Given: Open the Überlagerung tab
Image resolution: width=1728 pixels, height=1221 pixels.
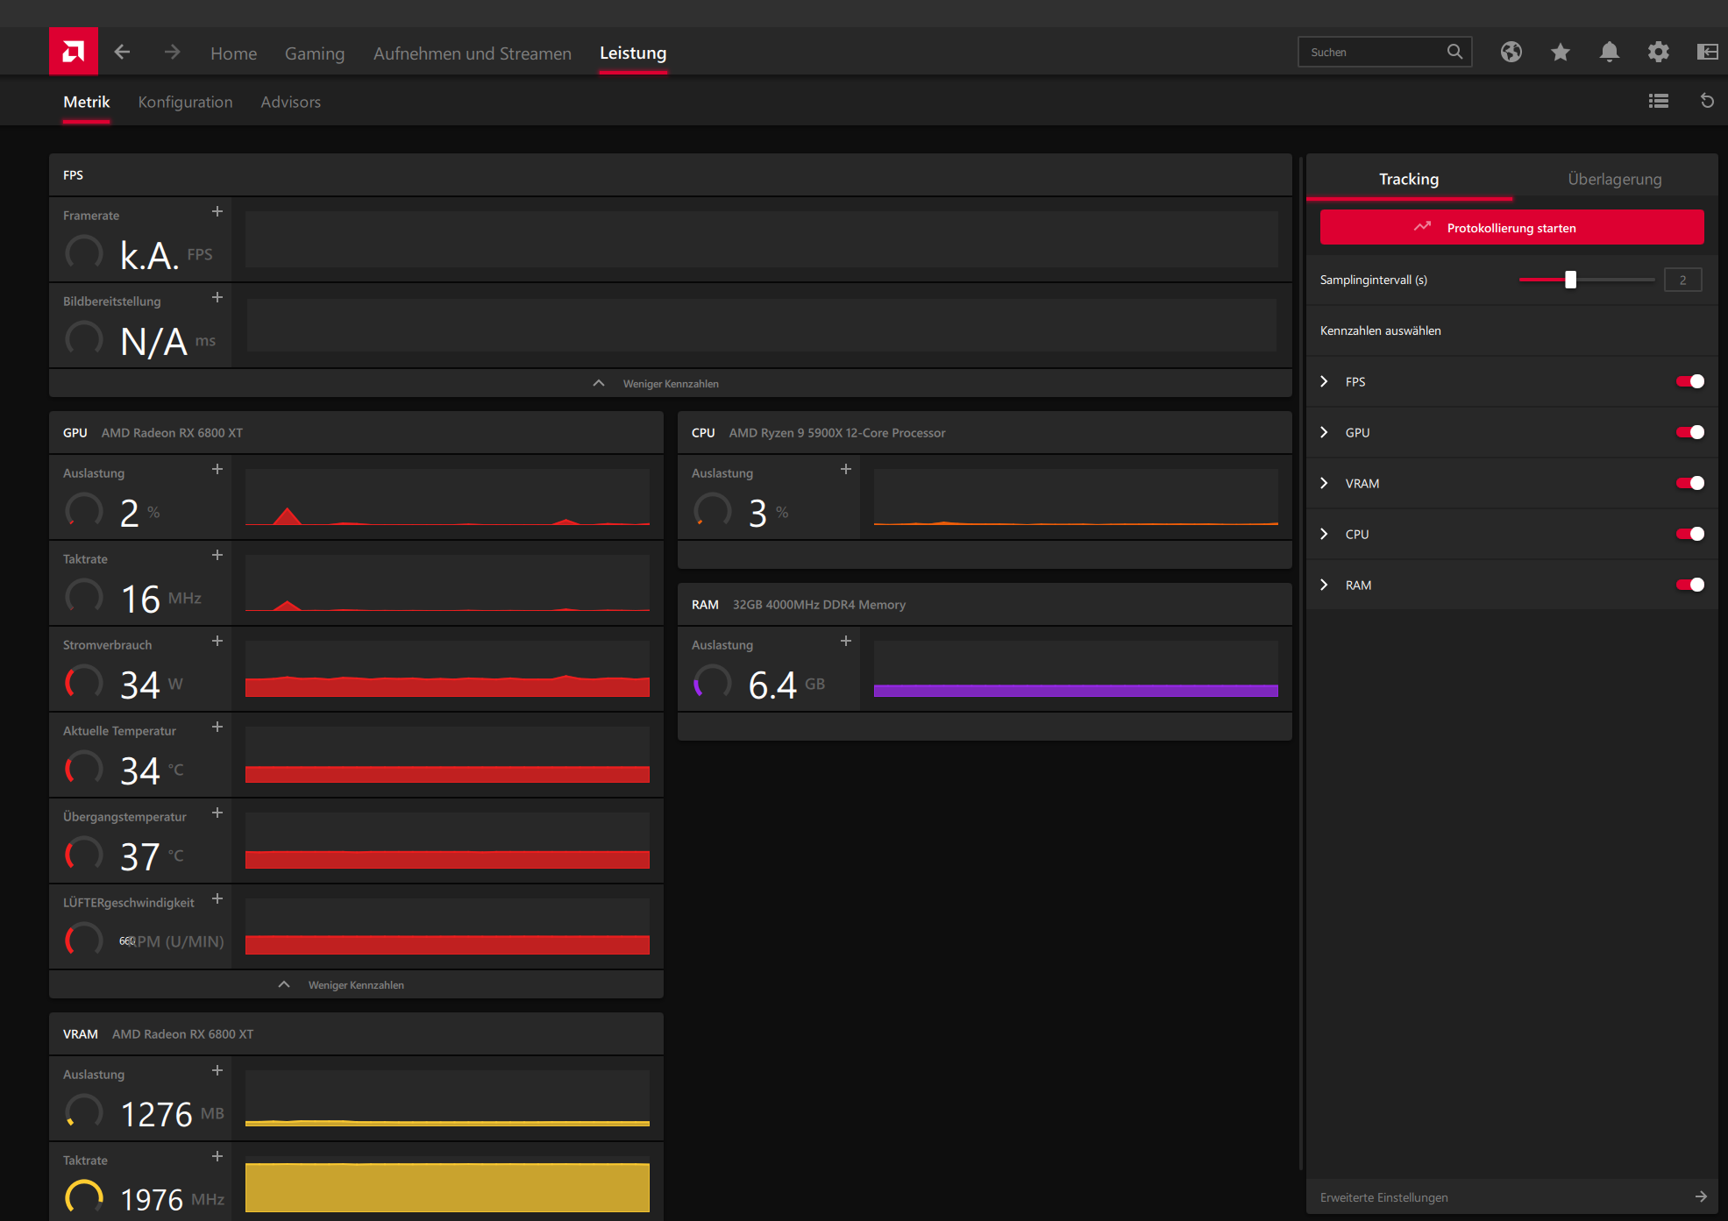Looking at the screenshot, I should pyautogui.click(x=1614, y=179).
